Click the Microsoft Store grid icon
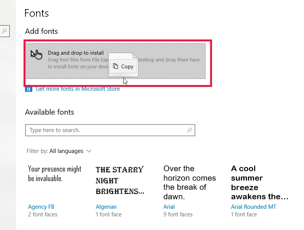 pos(29,89)
